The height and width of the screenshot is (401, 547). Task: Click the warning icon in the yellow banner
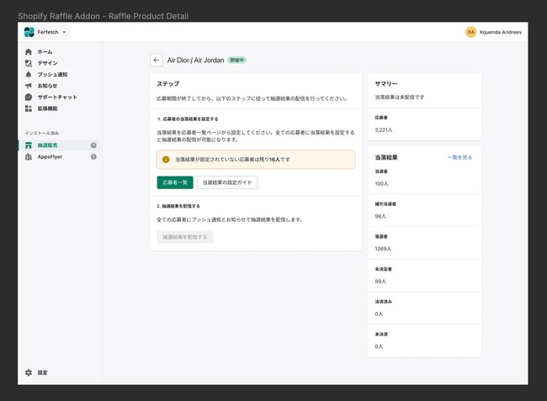pos(166,159)
